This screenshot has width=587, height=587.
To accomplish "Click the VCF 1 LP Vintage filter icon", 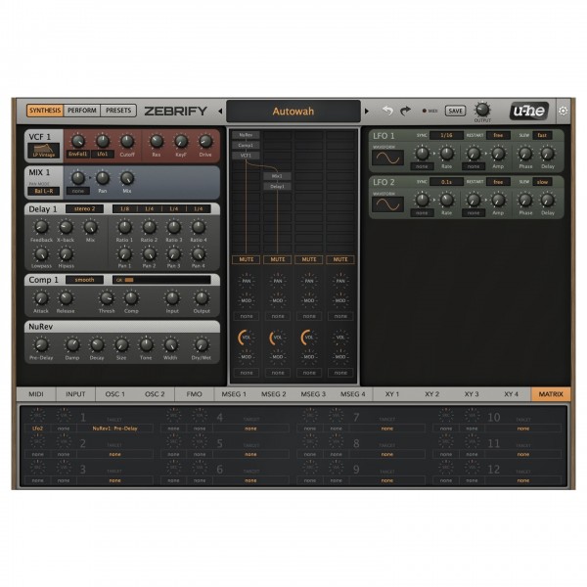I will [44, 150].
